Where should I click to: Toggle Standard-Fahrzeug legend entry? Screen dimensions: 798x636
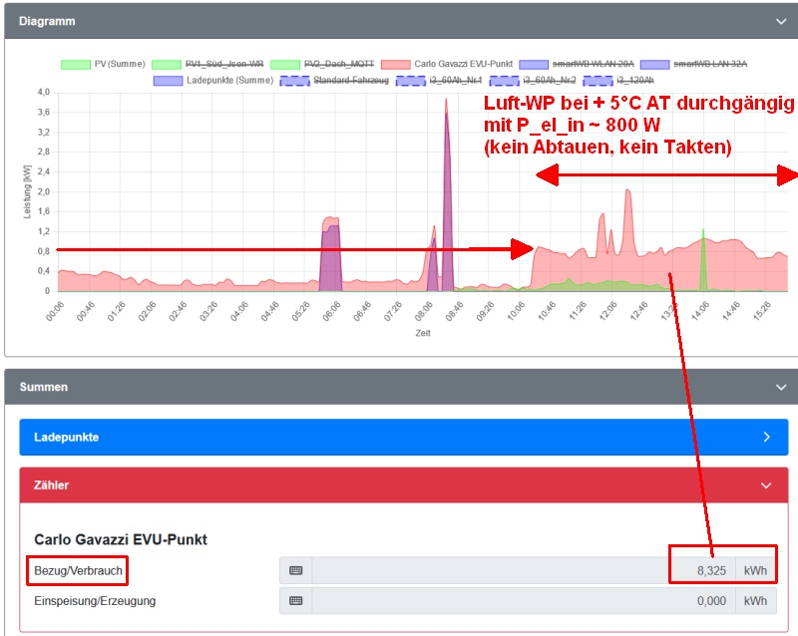pos(334,81)
